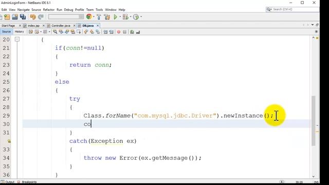Open the Source menu

tap(36, 10)
